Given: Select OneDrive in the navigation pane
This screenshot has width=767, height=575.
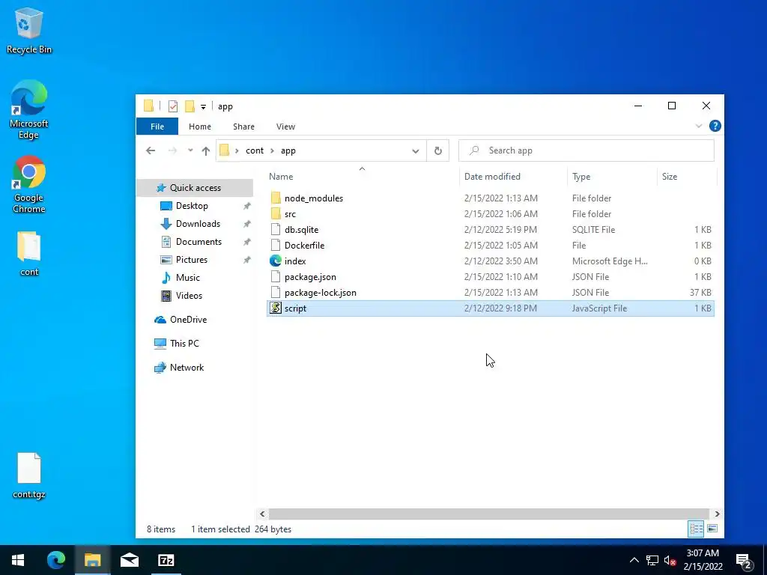Looking at the screenshot, I should 188,320.
